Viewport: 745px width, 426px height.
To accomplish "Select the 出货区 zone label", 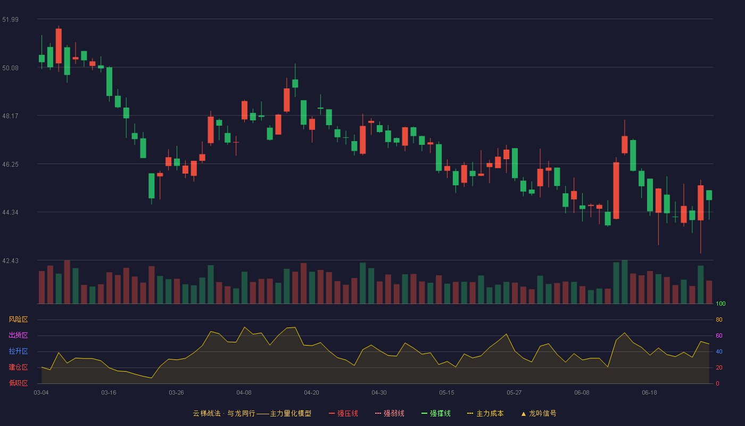I will click(19, 335).
